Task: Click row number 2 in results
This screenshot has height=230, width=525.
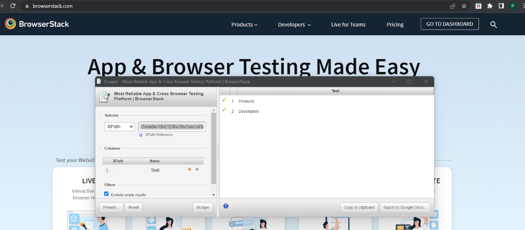Action: (x=232, y=111)
